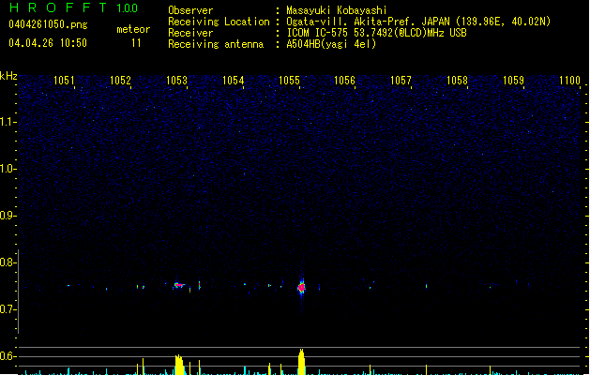Click the Receiver field label
590x375 pixels.
(x=190, y=33)
